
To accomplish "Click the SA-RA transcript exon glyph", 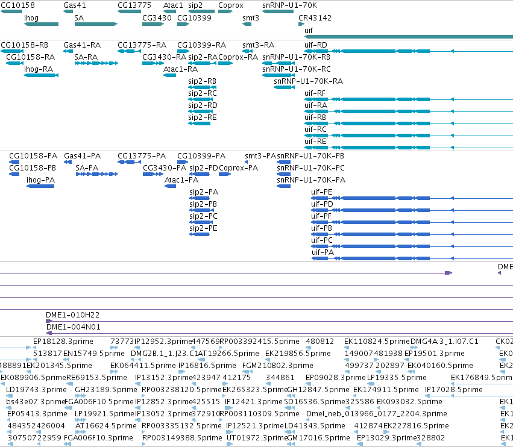I will (x=96, y=63).
